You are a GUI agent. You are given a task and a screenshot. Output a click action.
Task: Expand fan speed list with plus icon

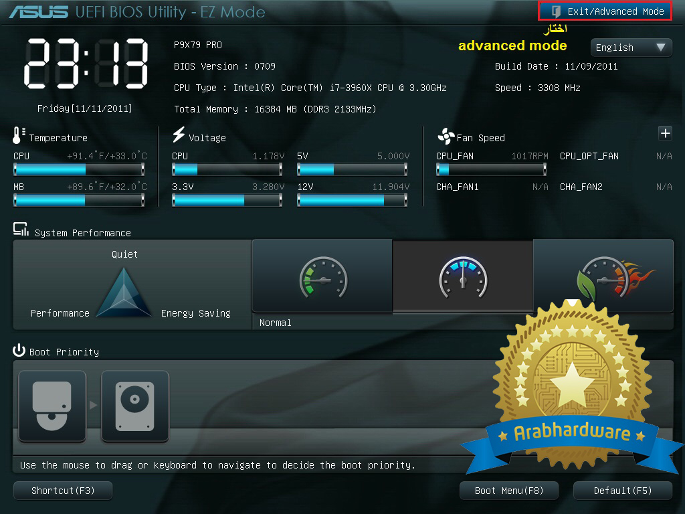click(665, 133)
